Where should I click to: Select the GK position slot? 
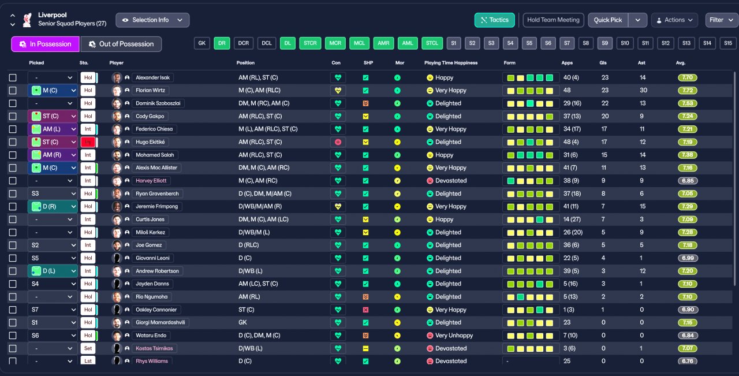coord(202,43)
